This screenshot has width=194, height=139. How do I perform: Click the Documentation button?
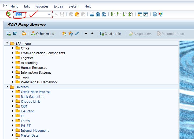point(170,34)
